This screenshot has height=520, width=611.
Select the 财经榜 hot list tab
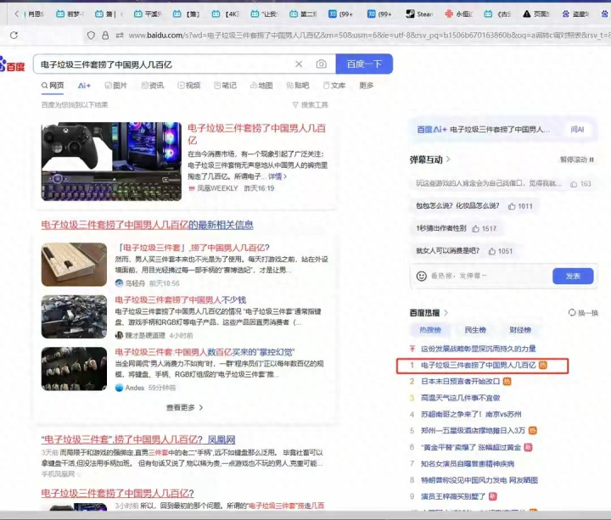(520, 330)
